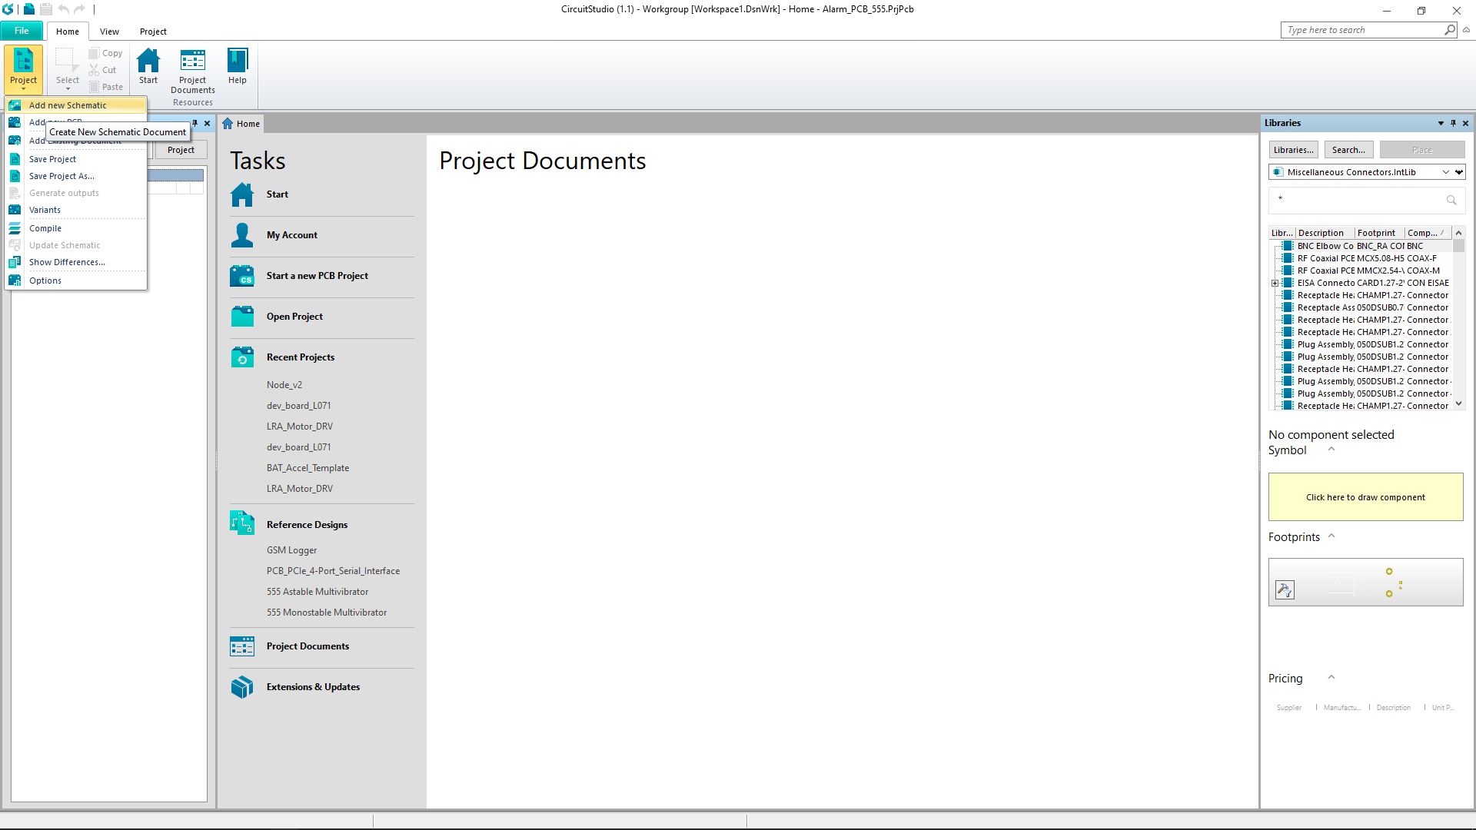Pin the Libraries panel

[1453, 123]
